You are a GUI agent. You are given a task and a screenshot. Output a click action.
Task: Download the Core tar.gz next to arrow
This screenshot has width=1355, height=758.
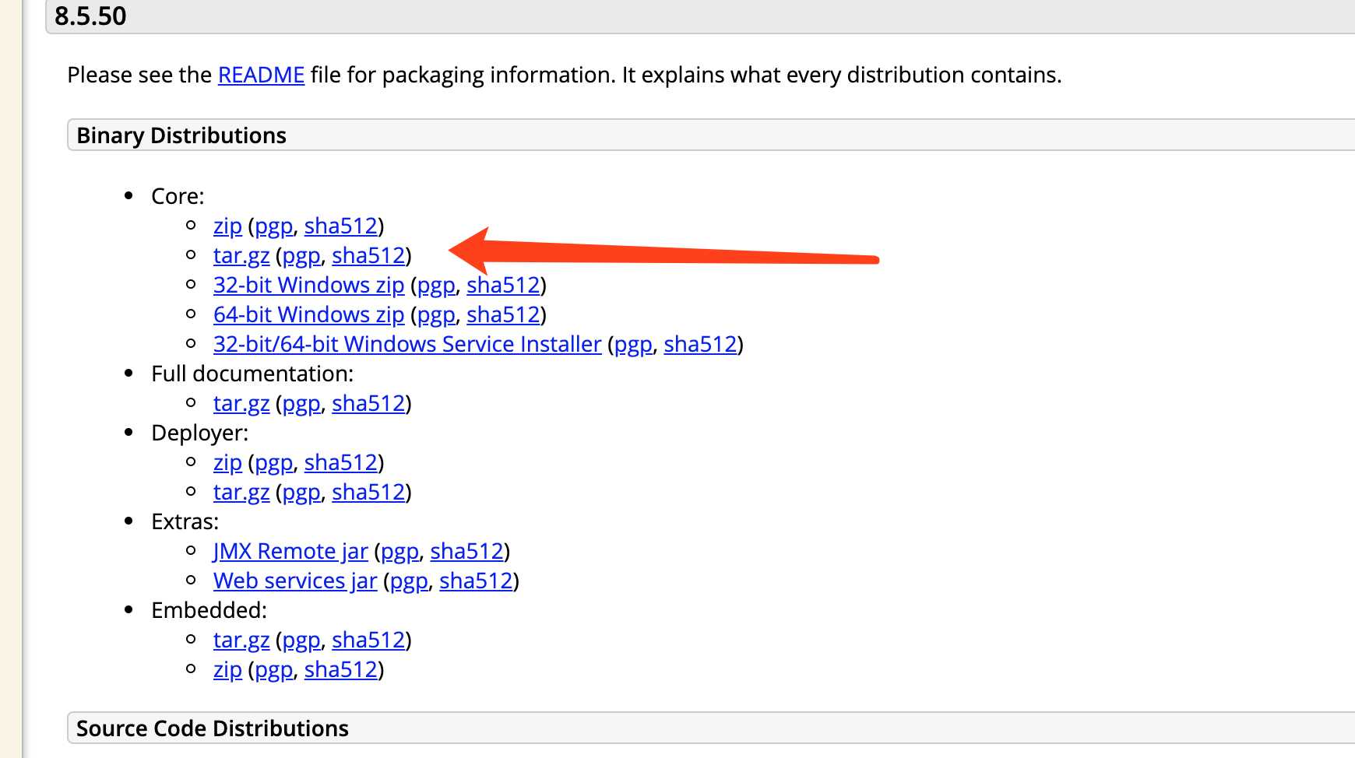(241, 256)
